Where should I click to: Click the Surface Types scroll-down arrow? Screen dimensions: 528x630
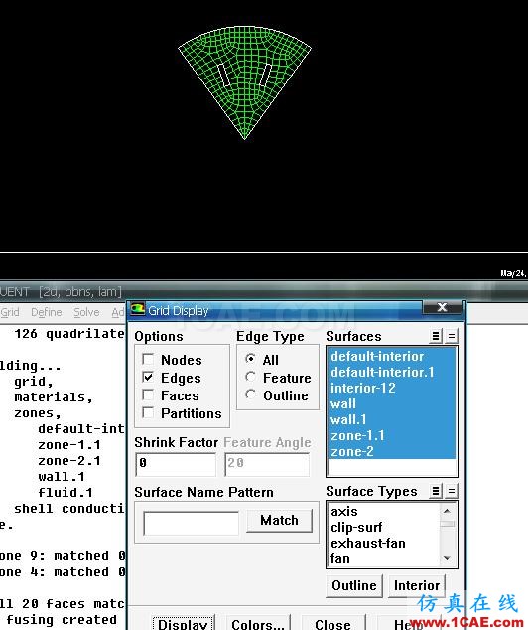[447, 558]
